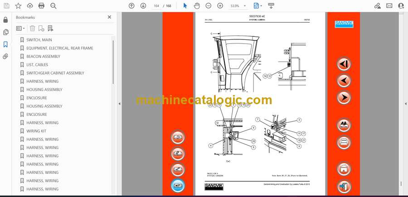Add a new bookmark
Image resolution: width=408 pixels, height=197 pixels.
[x=41, y=29]
